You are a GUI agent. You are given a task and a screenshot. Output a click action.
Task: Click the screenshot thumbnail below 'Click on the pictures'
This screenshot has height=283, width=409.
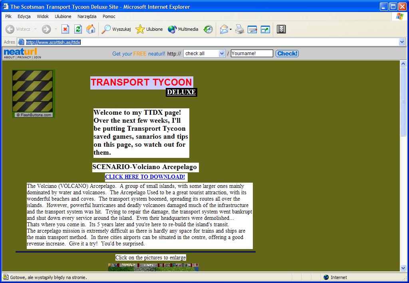point(153,267)
